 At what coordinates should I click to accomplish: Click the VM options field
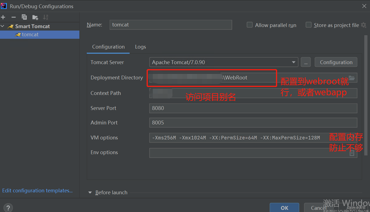pyautogui.click(x=253, y=138)
